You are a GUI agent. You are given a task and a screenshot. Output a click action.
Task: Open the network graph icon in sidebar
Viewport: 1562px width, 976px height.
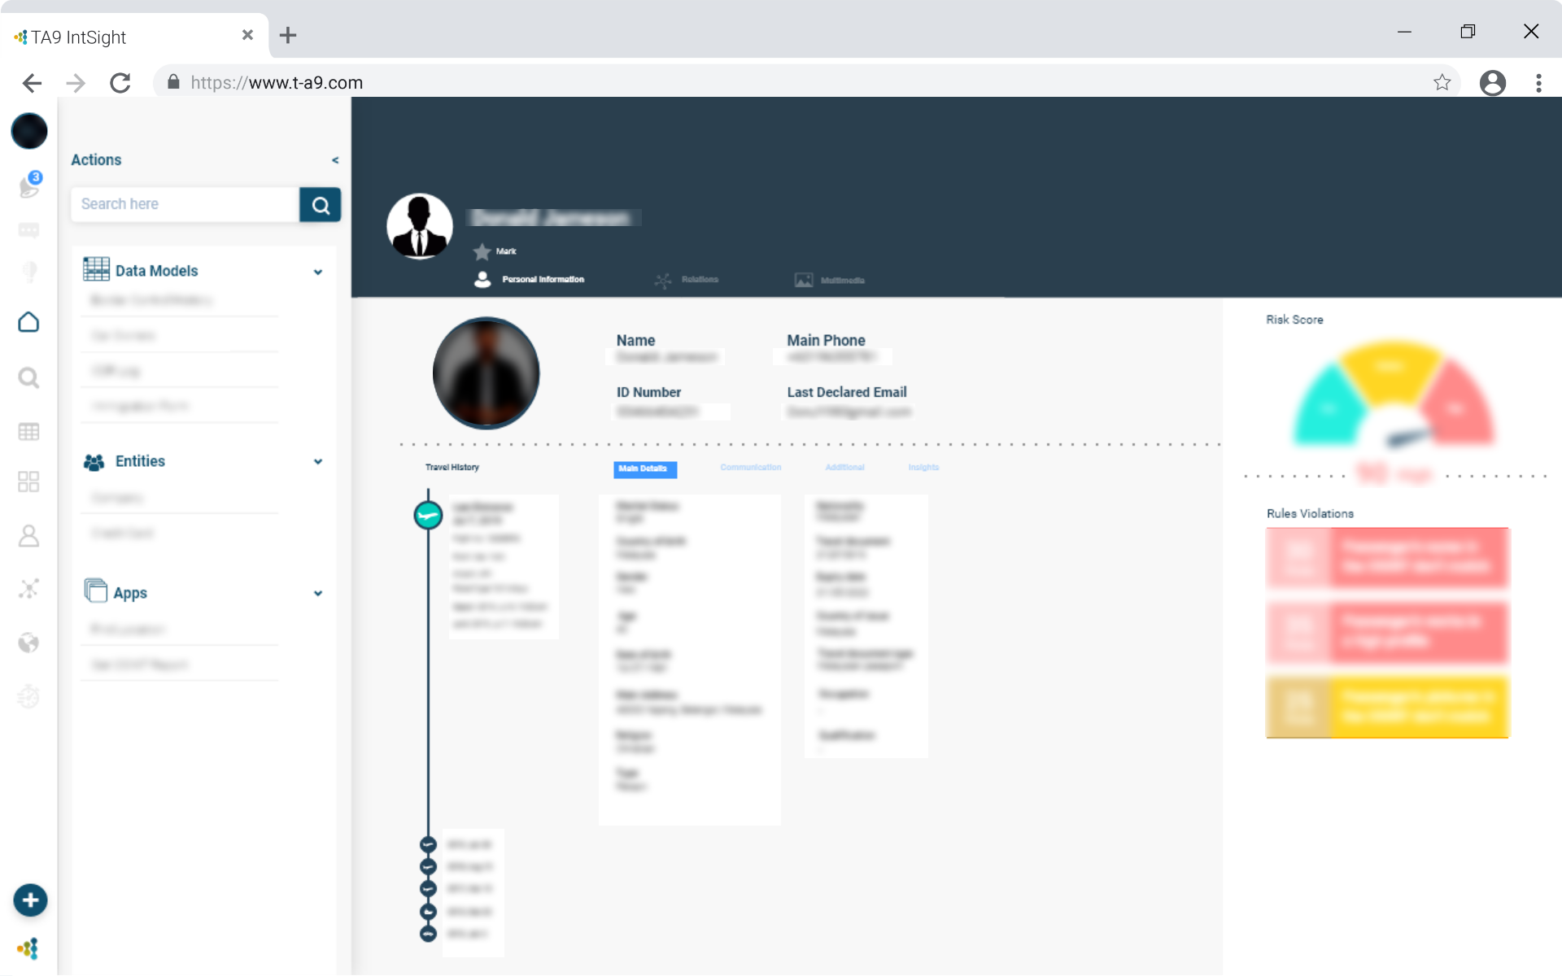point(28,588)
